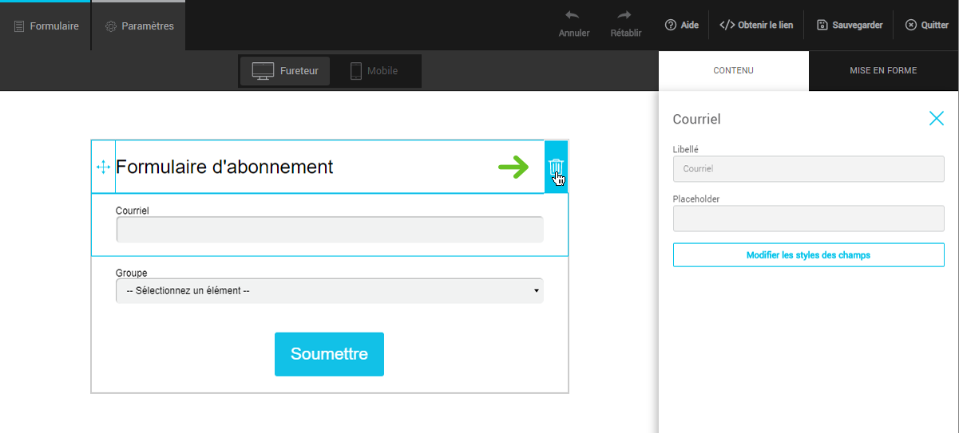Open Aide help

(681, 25)
